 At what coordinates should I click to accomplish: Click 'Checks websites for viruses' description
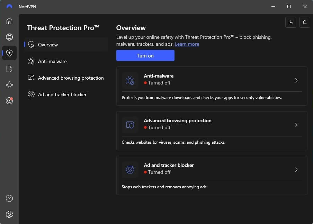[x=173, y=142]
